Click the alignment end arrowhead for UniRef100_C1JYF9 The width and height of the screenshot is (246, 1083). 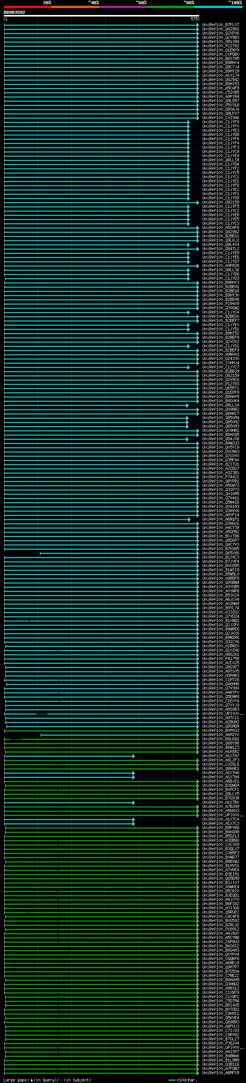(188, 122)
